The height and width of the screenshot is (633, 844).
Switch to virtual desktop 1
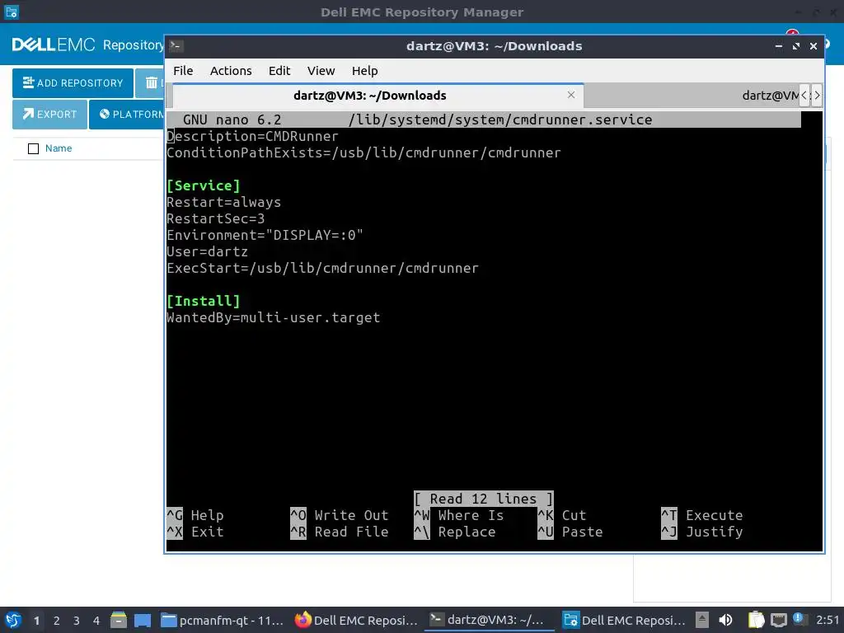tap(36, 621)
